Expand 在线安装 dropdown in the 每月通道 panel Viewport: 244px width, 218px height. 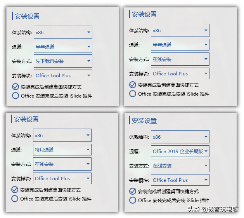(62, 164)
